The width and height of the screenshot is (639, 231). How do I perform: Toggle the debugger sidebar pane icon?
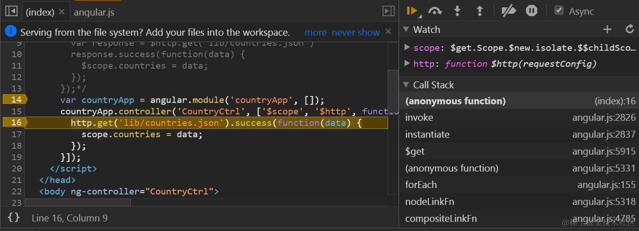pyautogui.click(x=388, y=11)
